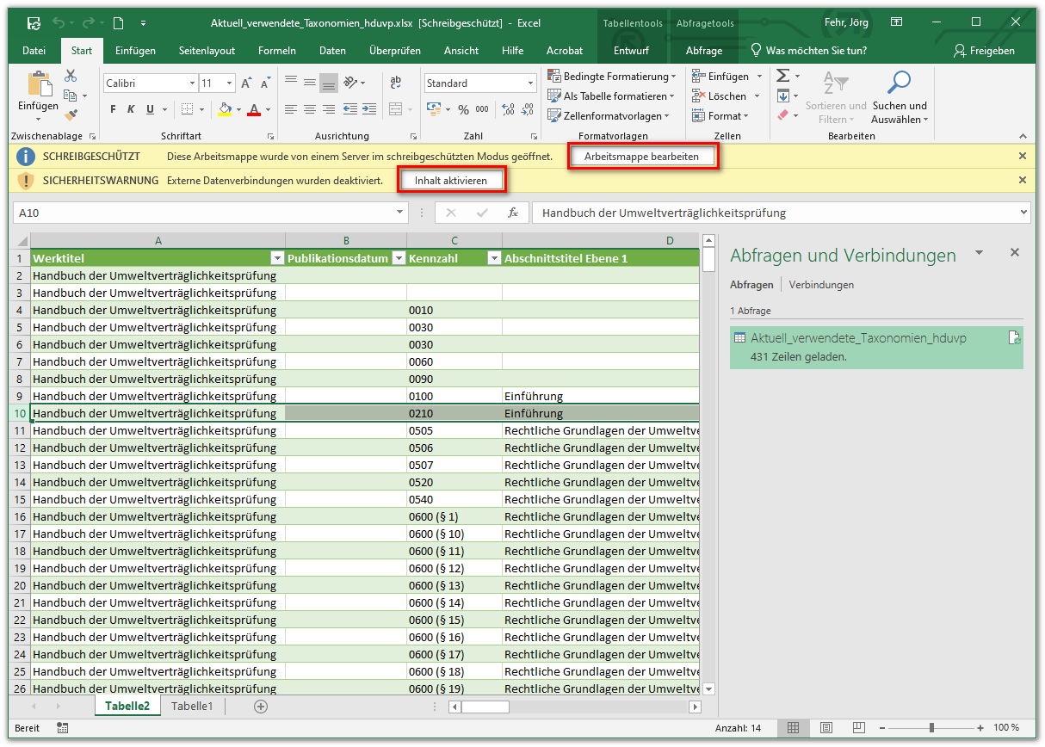Click the Format Painter brush icon

(71, 114)
